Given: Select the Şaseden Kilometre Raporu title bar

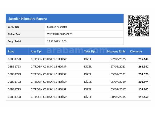Looking at the screenshot, I should [65, 18].
